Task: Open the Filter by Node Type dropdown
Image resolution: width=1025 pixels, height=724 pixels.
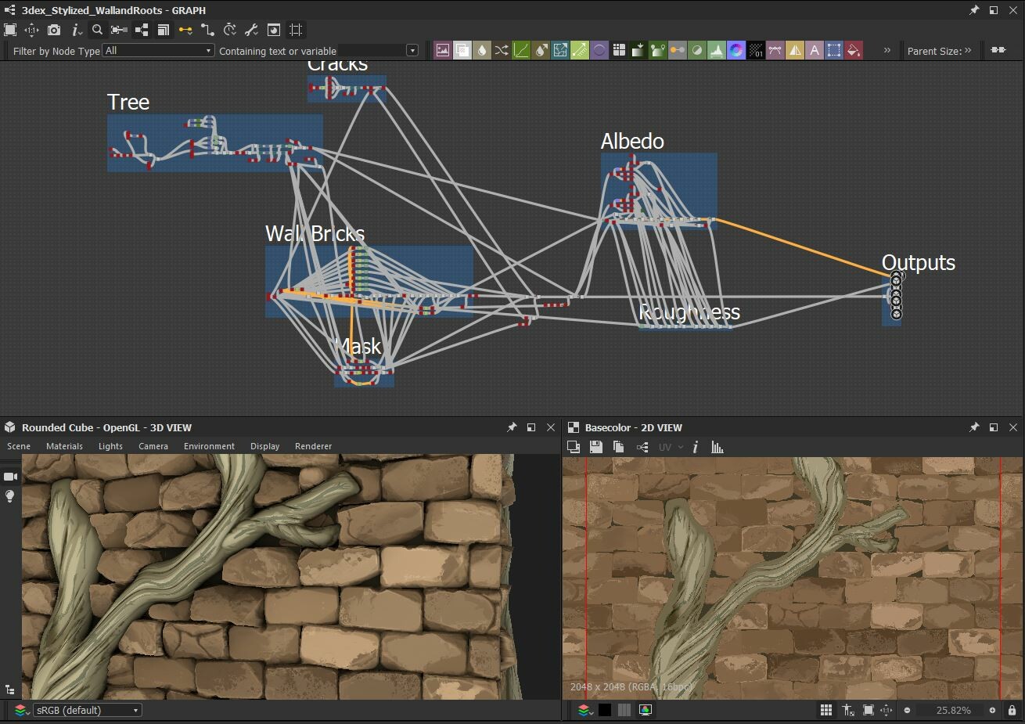Action: (208, 50)
